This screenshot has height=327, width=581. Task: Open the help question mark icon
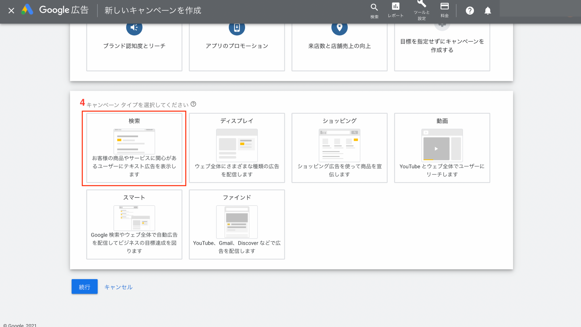[x=470, y=11]
